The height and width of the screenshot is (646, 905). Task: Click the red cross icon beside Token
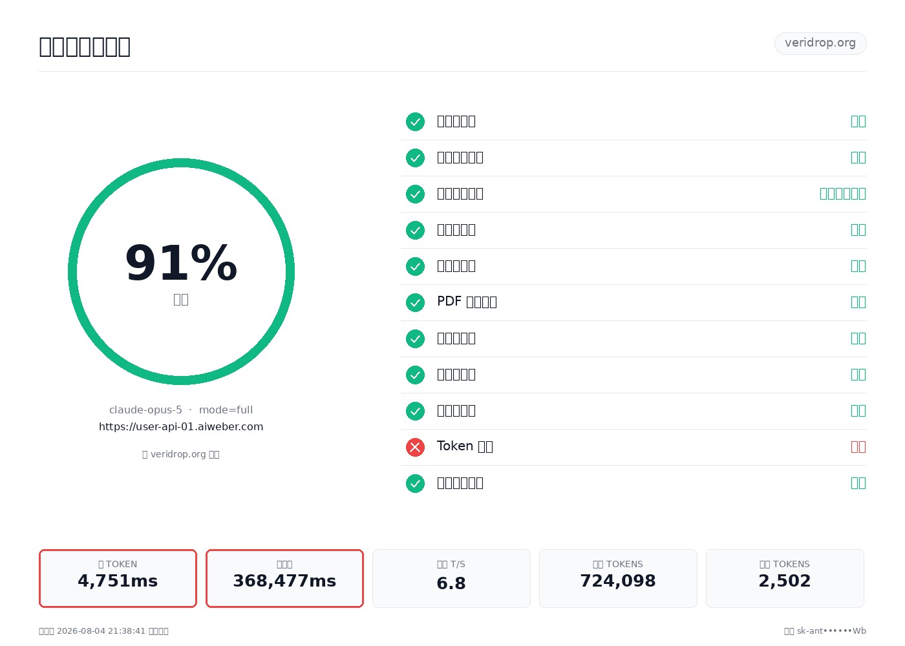click(x=415, y=447)
